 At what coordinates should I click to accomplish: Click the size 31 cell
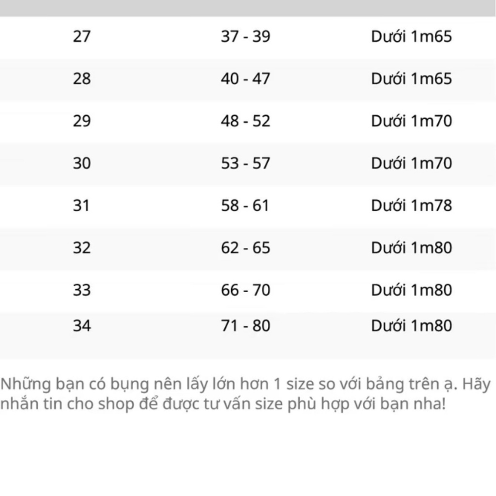pyautogui.click(x=81, y=205)
